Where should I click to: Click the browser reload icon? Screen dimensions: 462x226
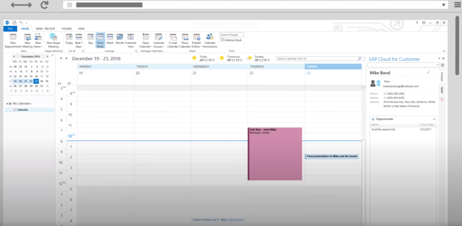[x=45, y=5]
